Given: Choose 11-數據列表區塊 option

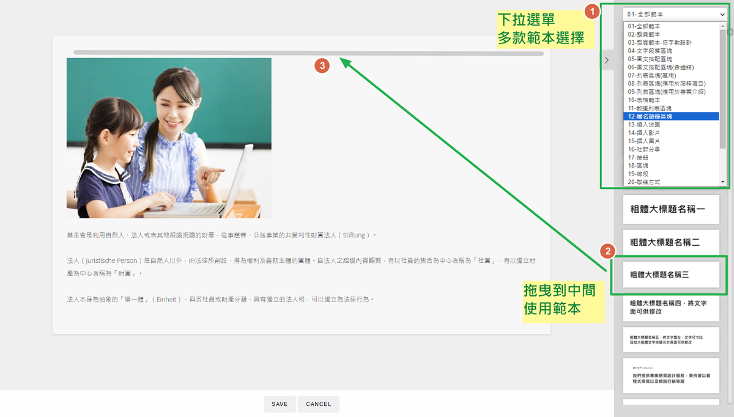Looking at the screenshot, I should point(671,108).
